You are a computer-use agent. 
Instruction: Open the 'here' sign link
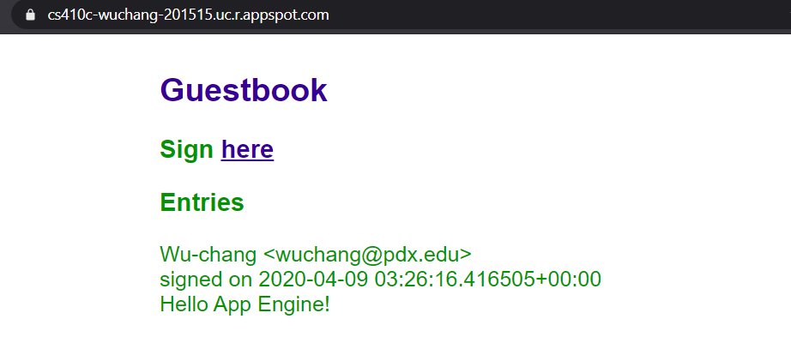247,149
